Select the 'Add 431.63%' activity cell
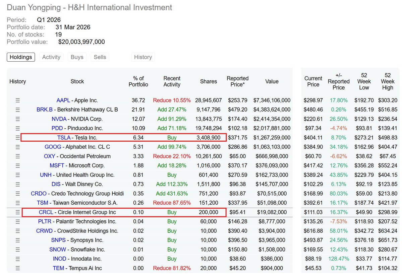The width and height of the screenshot is (402, 275). (x=172, y=194)
